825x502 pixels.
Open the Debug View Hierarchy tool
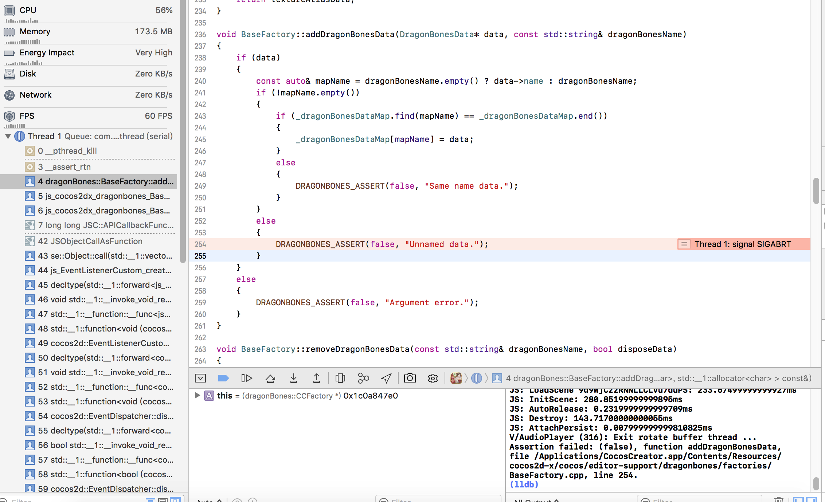pyautogui.click(x=340, y=378)
